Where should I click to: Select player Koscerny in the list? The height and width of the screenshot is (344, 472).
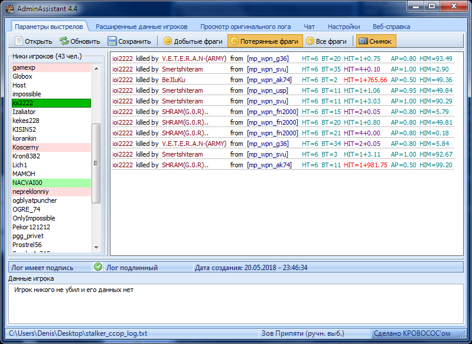51,147
